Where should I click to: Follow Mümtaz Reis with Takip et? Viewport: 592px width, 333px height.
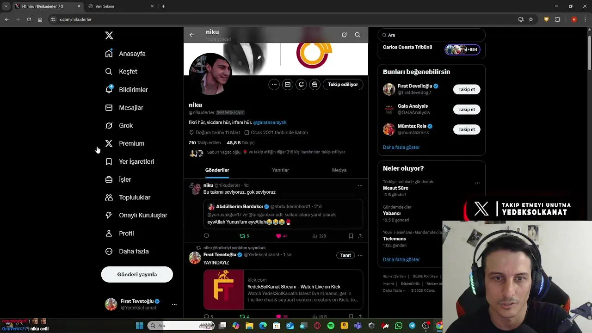click(x=467, y=129)
